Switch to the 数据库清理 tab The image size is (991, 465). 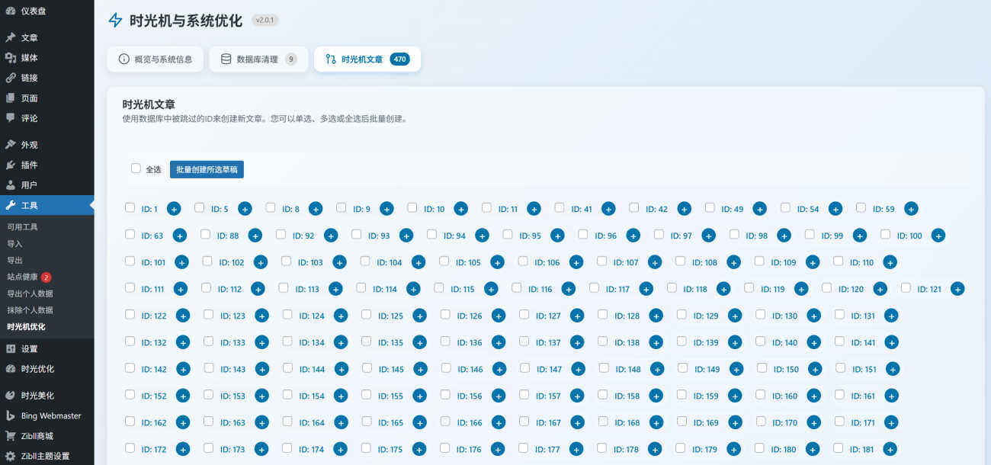pos(258,59)
